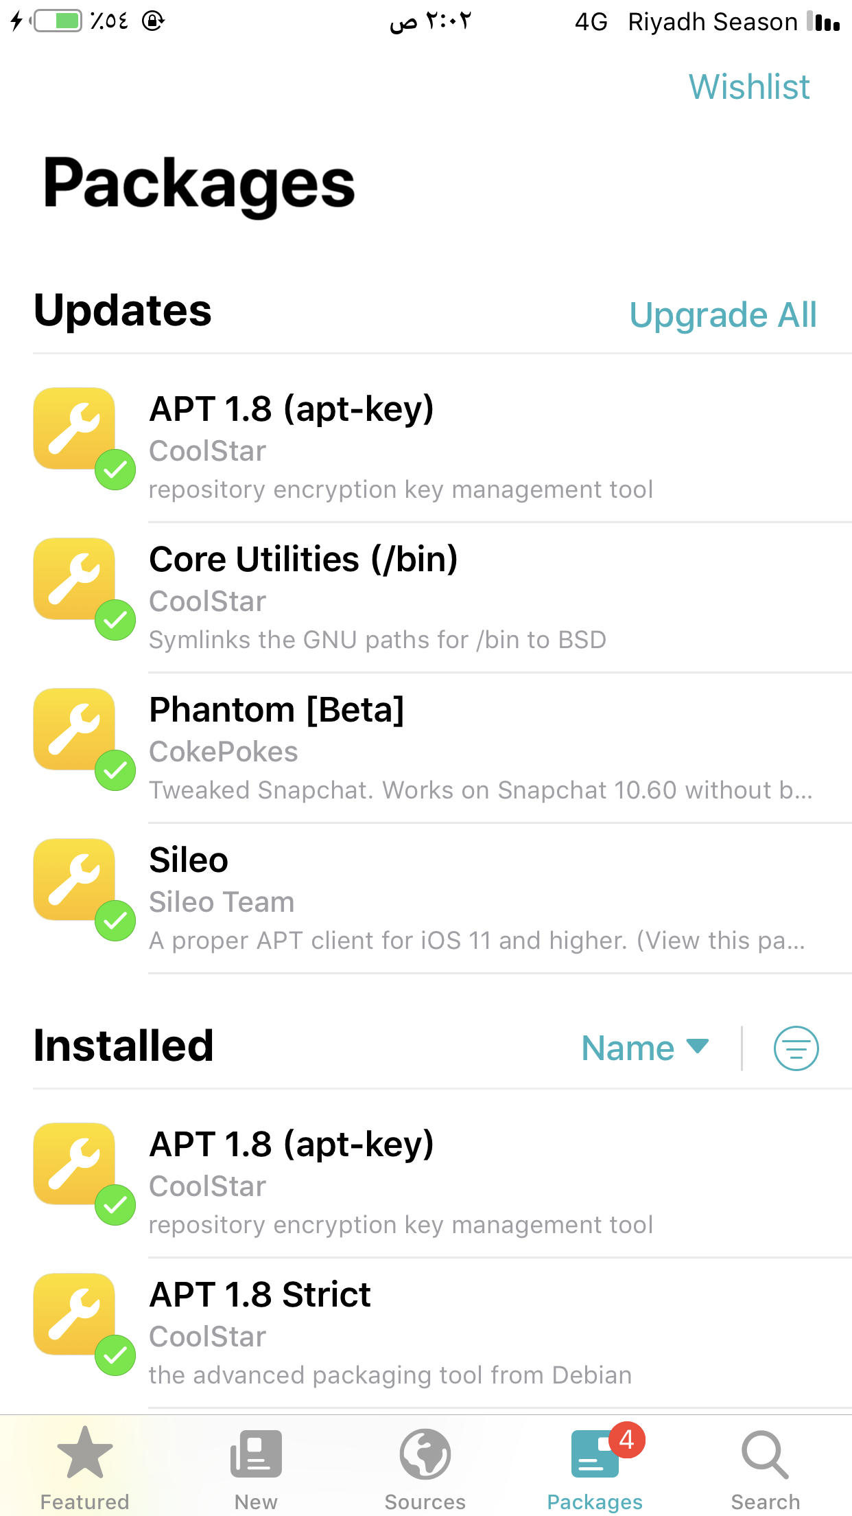Tap the Sileo package wrench icon
Viewport: 852px width, 1516px height.
[x=75, y=880]
